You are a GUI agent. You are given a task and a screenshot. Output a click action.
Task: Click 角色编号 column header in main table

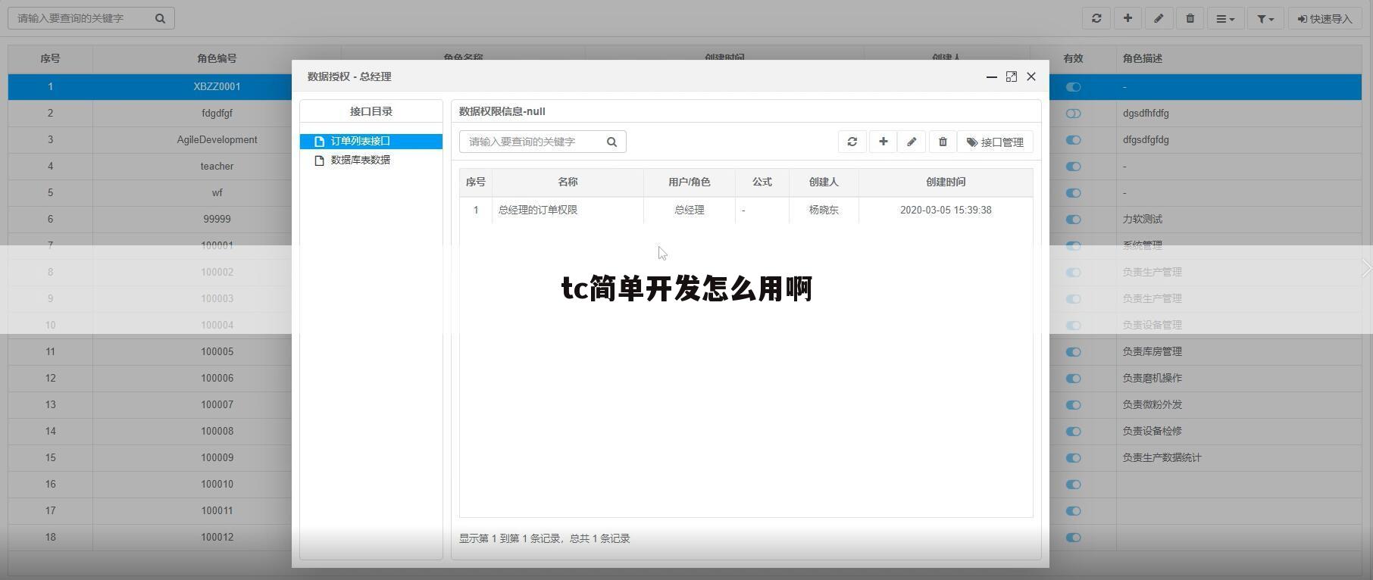217,58
